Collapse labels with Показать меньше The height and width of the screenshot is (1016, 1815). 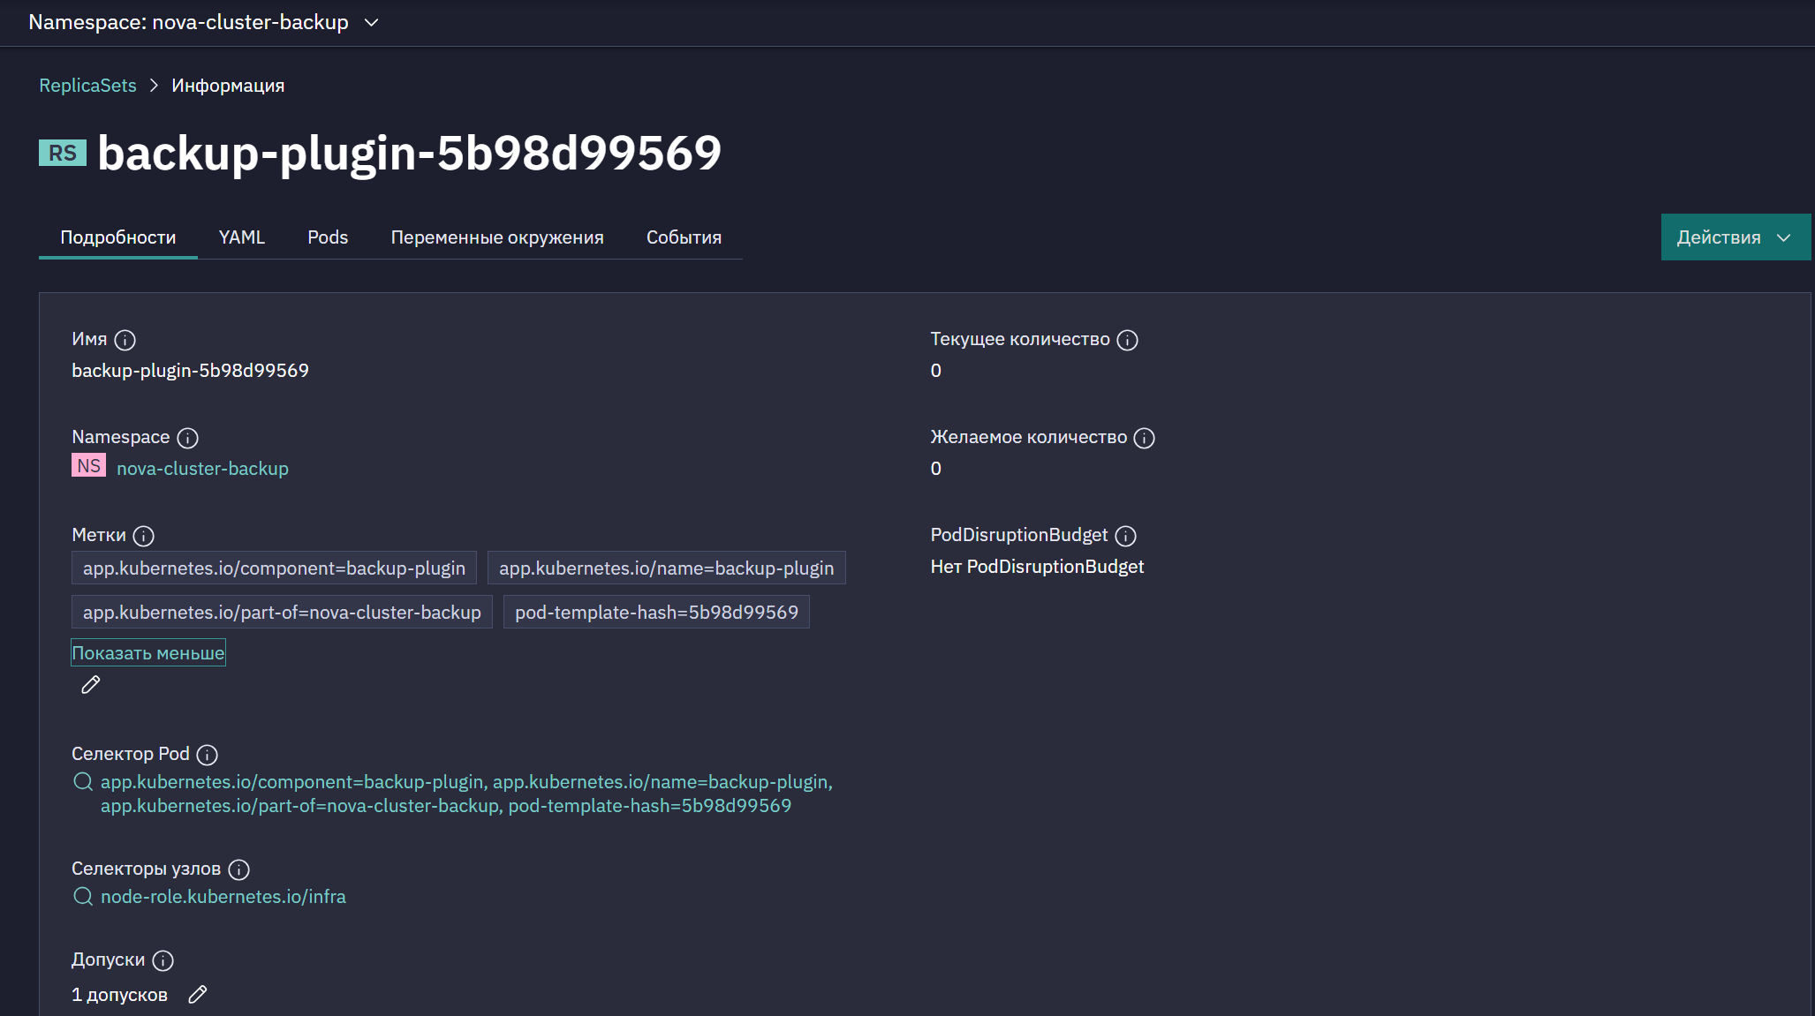click(x=148, y=653)
